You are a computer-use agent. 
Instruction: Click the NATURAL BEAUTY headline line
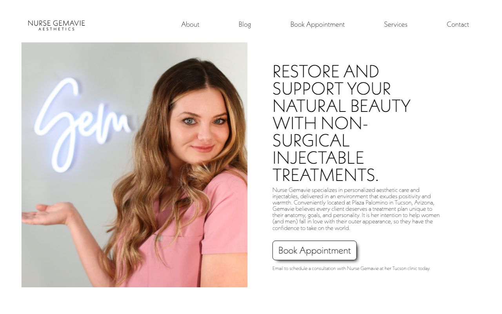[x=341, y=106]
